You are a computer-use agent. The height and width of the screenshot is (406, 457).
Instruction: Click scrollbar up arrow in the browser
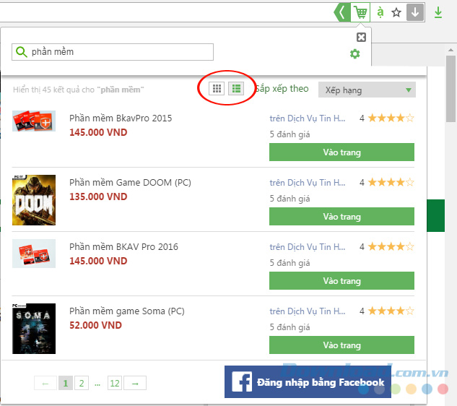tap(451, 50)
